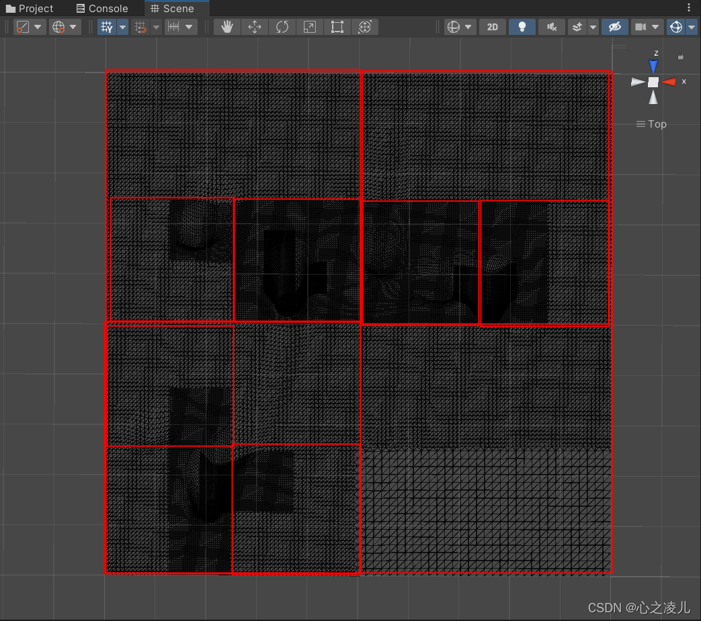Toggle scene audio mute button

pos(552,28)
